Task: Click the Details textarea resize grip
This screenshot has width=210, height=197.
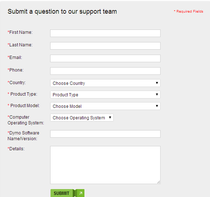Action: click(158, 182)
